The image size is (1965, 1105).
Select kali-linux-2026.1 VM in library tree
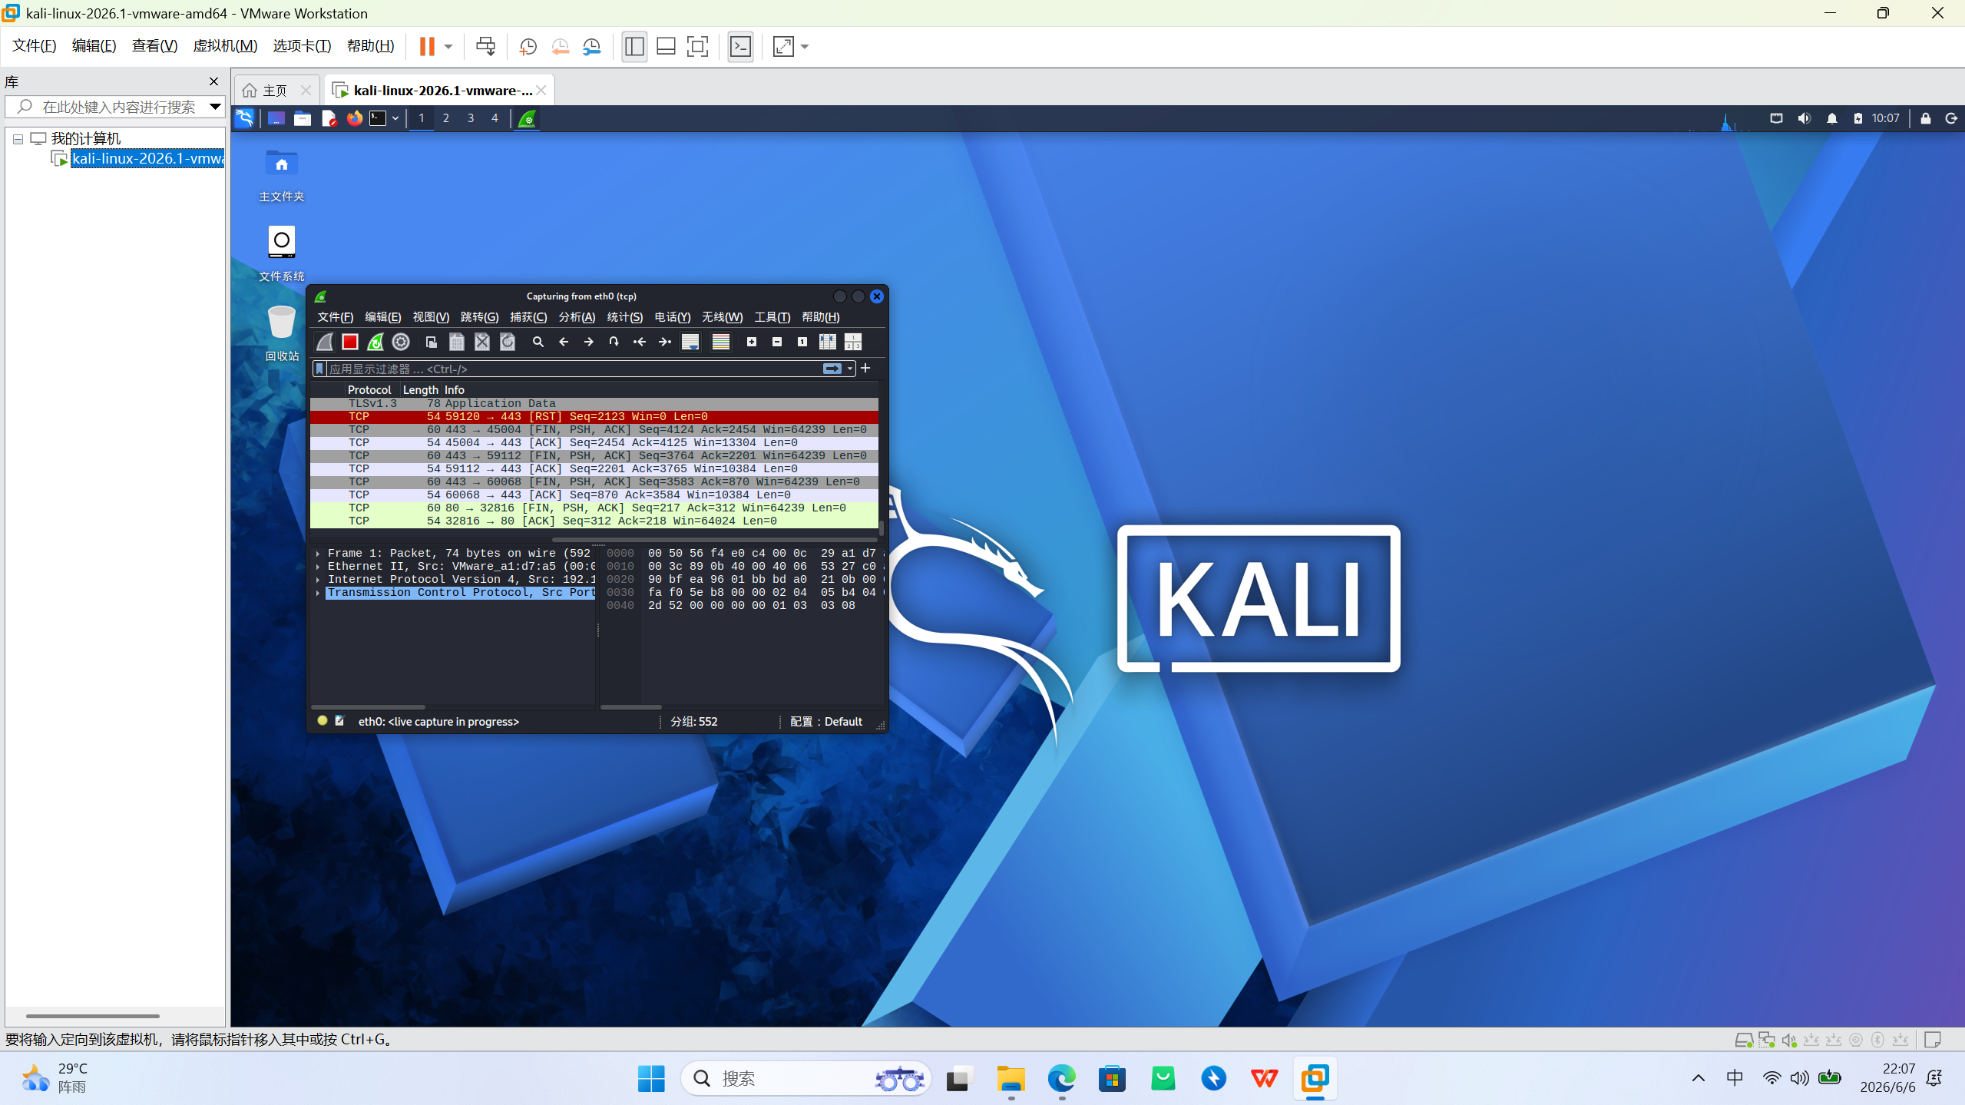point(147,159)
